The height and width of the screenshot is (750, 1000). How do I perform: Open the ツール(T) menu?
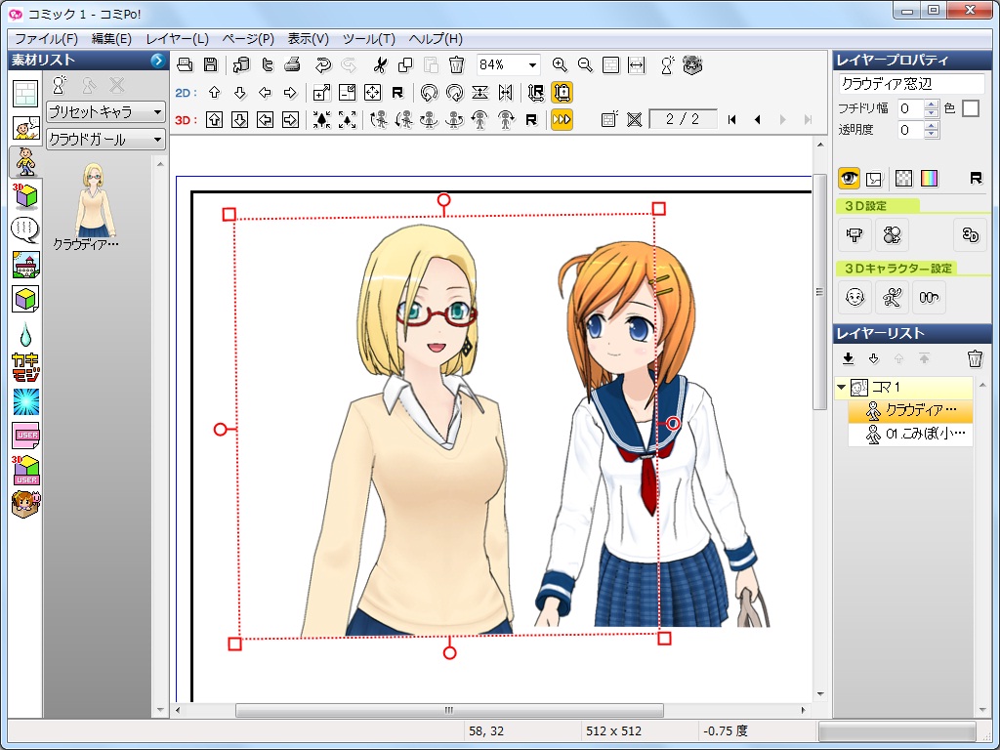[368, 39]
